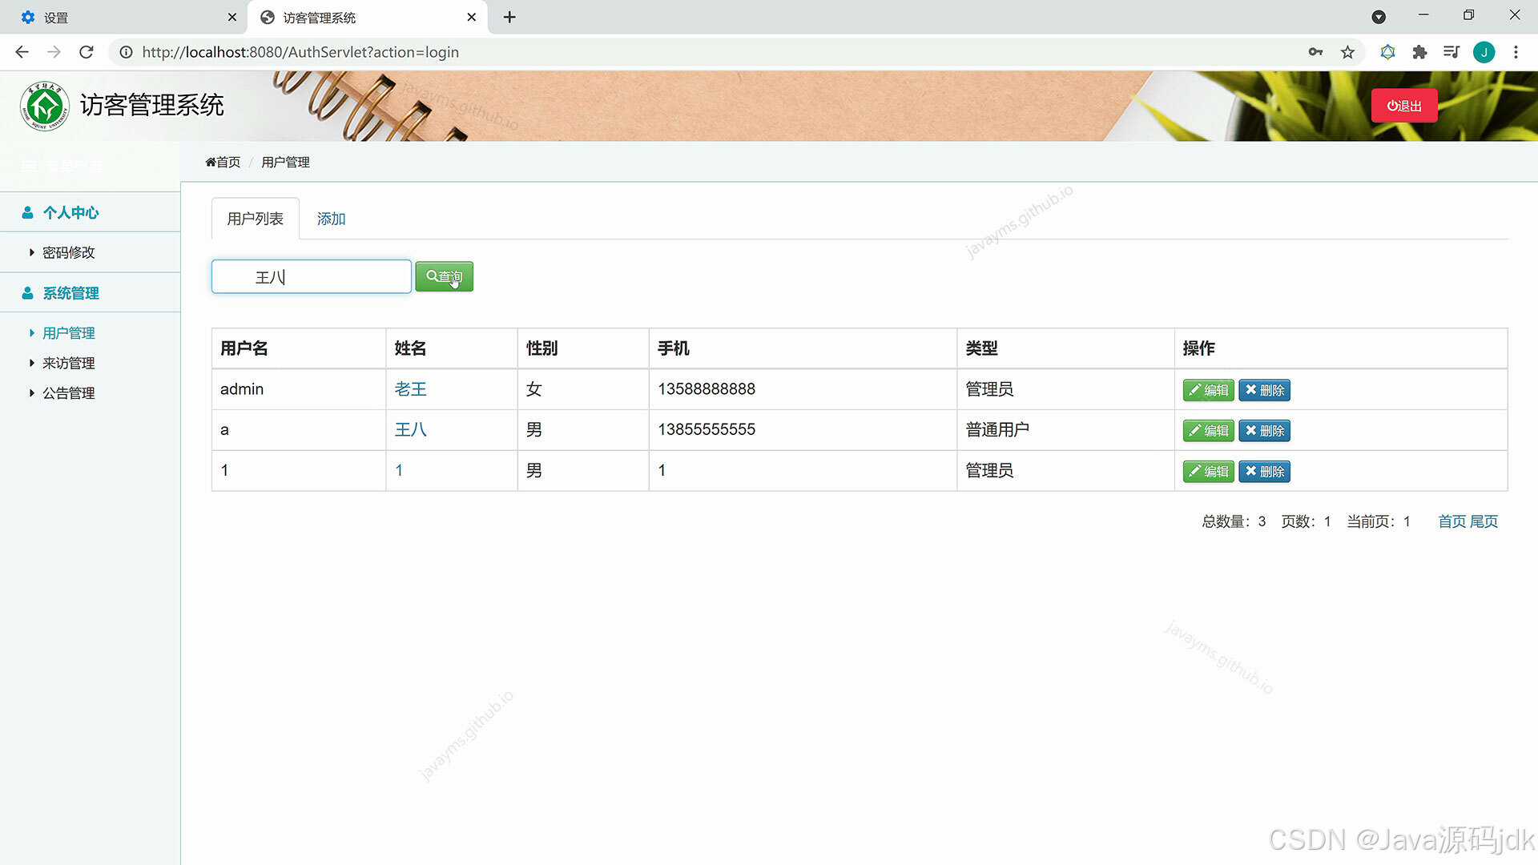1538x865 pixels.
Task: Go to 尾页 in pagination
Action: point(1484,521)
